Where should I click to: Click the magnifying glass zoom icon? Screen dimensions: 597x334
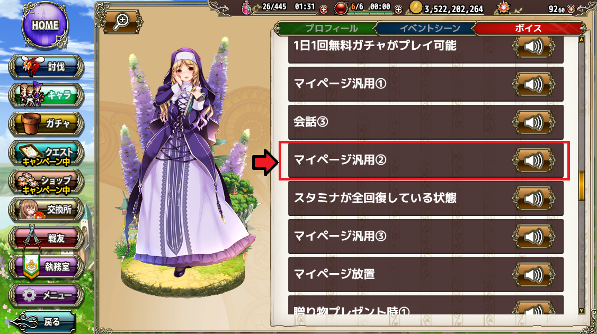(122, 21)
